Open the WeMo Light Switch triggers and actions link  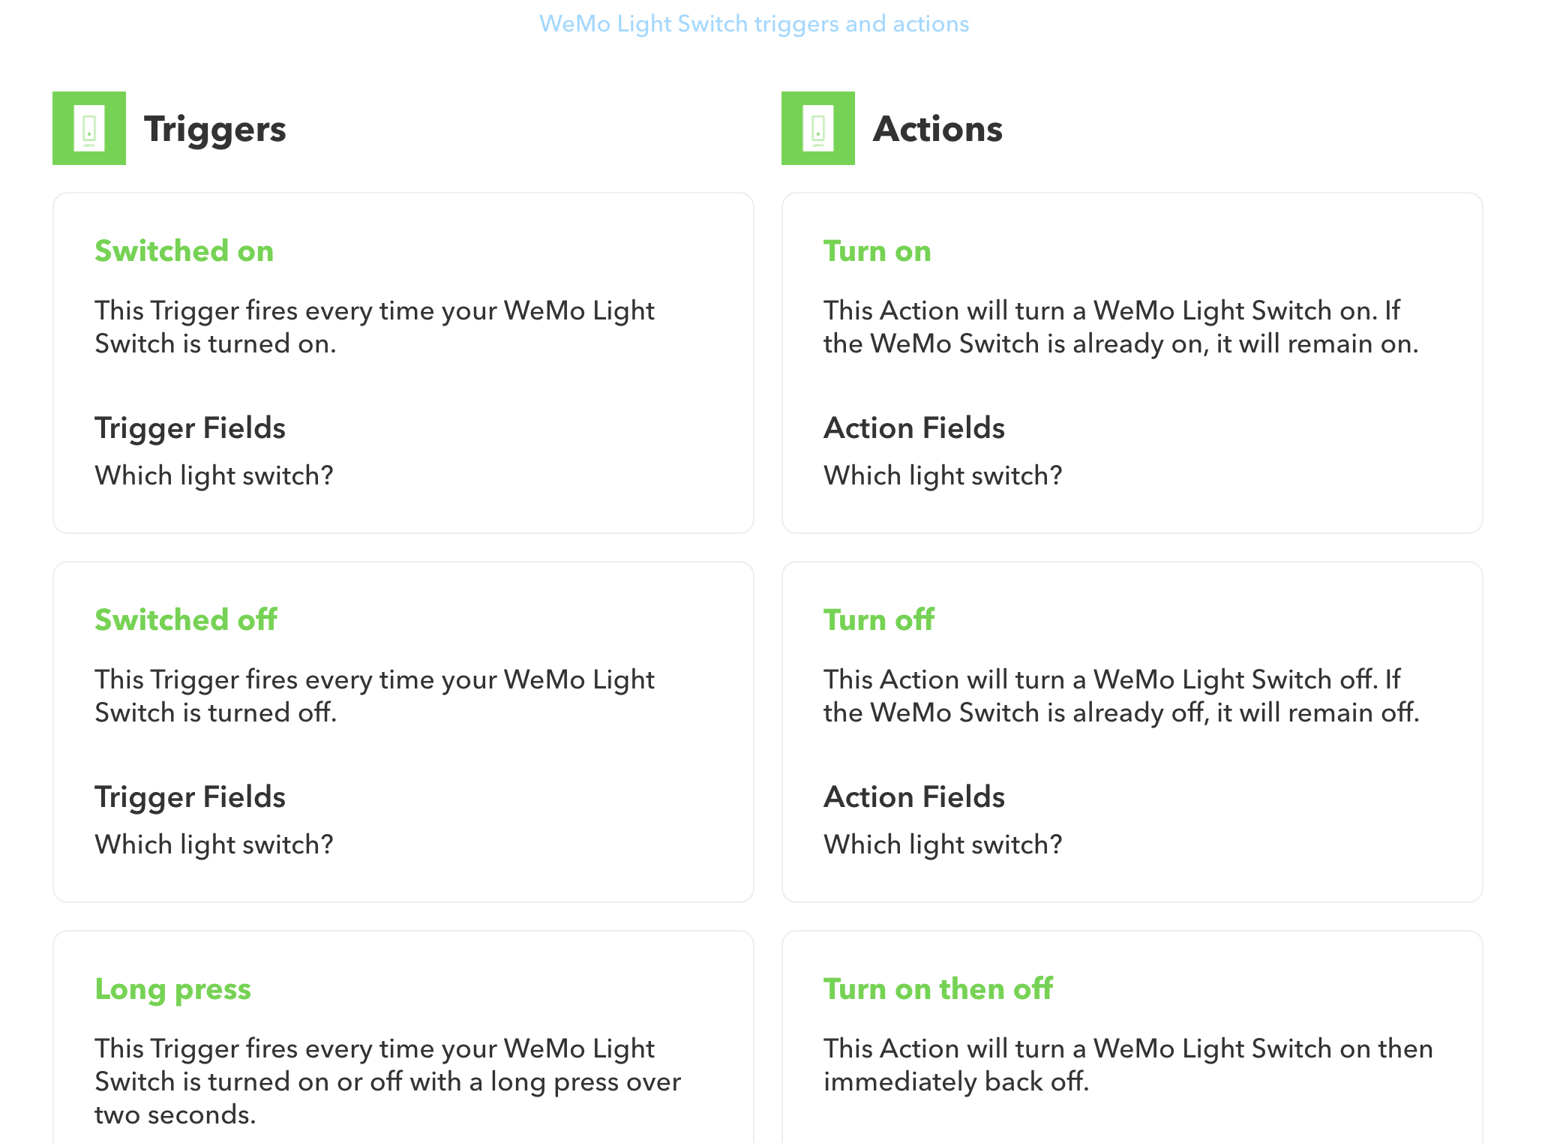point(754,24)
